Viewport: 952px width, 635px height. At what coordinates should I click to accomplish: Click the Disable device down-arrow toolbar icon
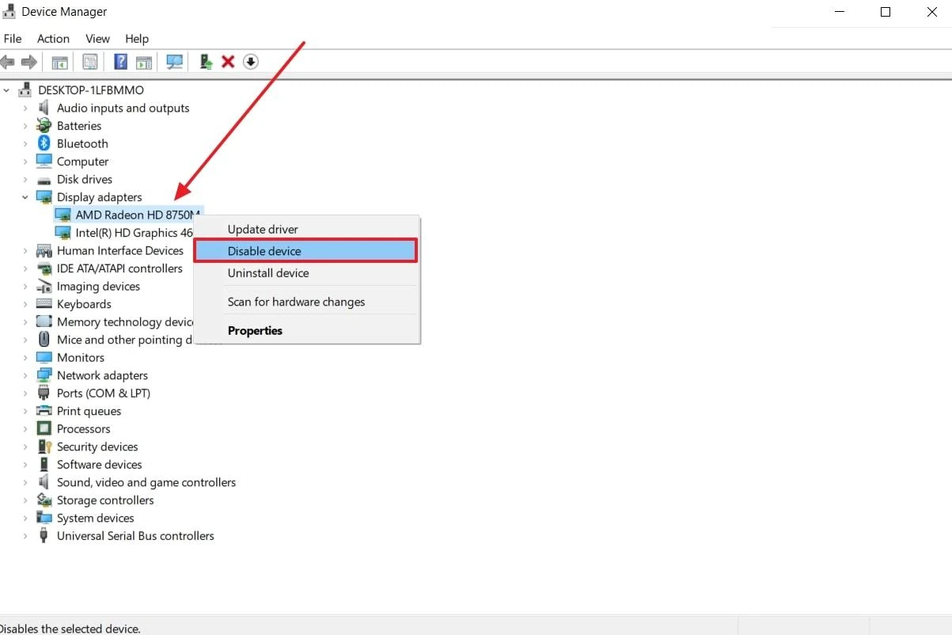point(251,62)
